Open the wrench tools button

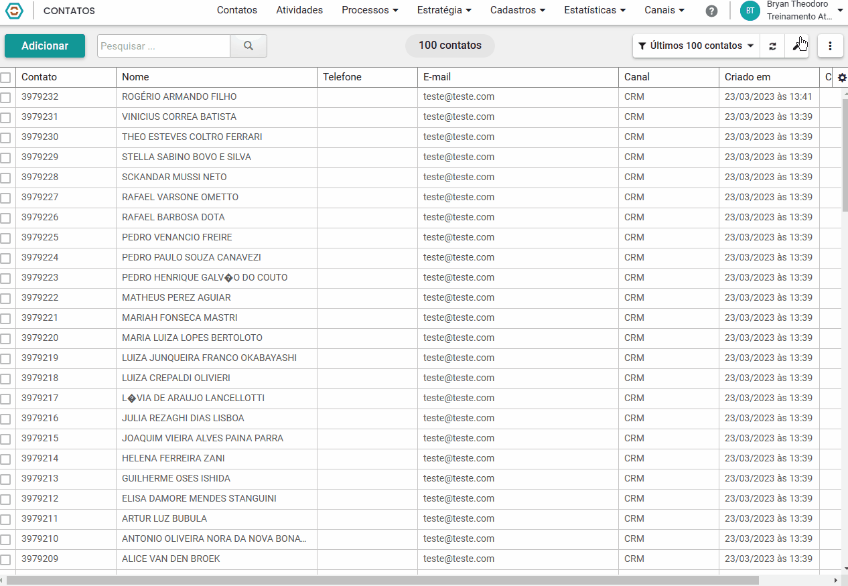coord(797,46)
